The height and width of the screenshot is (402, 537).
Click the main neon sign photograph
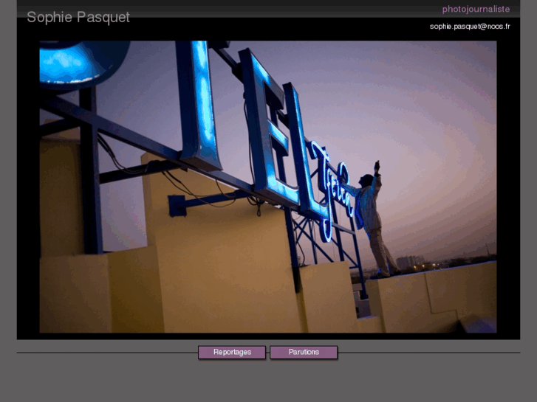268,187
